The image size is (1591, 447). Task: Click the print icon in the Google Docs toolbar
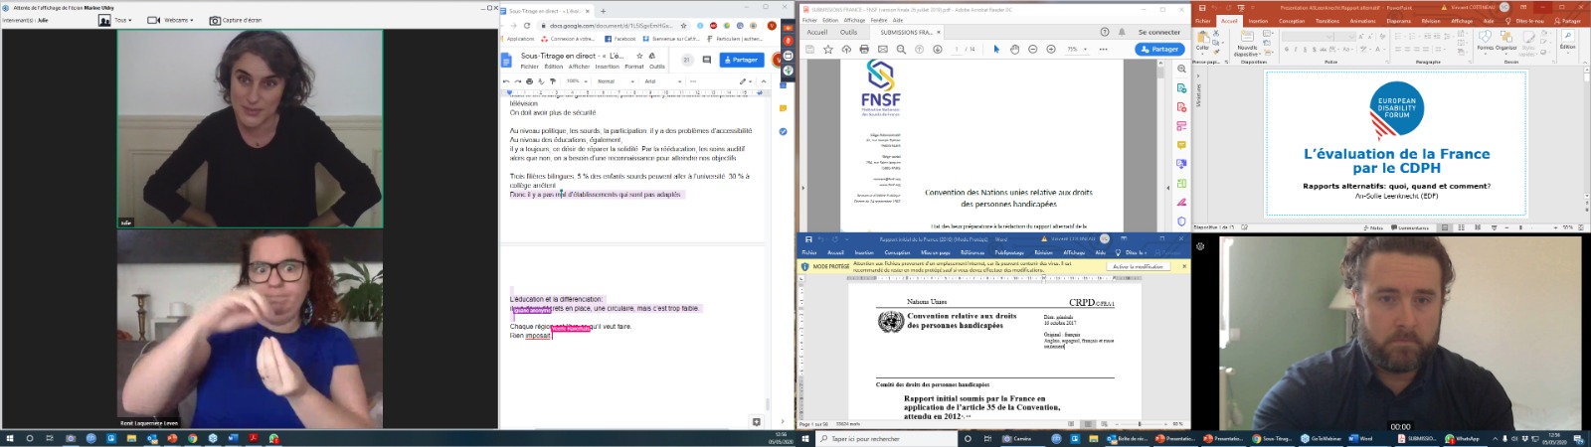pyautogui.click(x=529, y=81)
